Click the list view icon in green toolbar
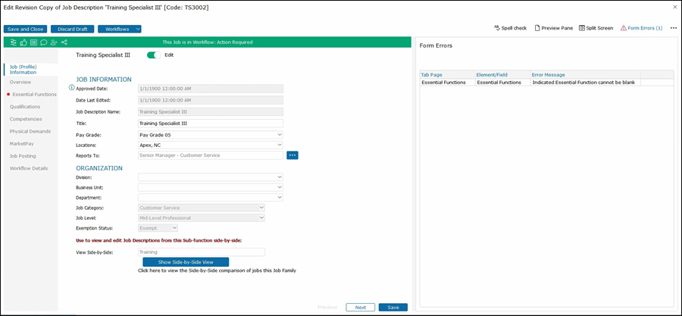Screen dimensions: 682x316 click(x=33, y=42)
